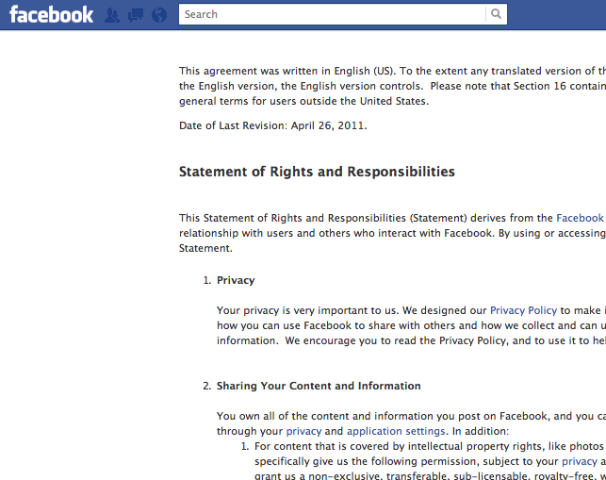Click the Sharing Your Content and Information heading
Image resolution: width=606 pixels, height=480 pixels.
point(319,386)
